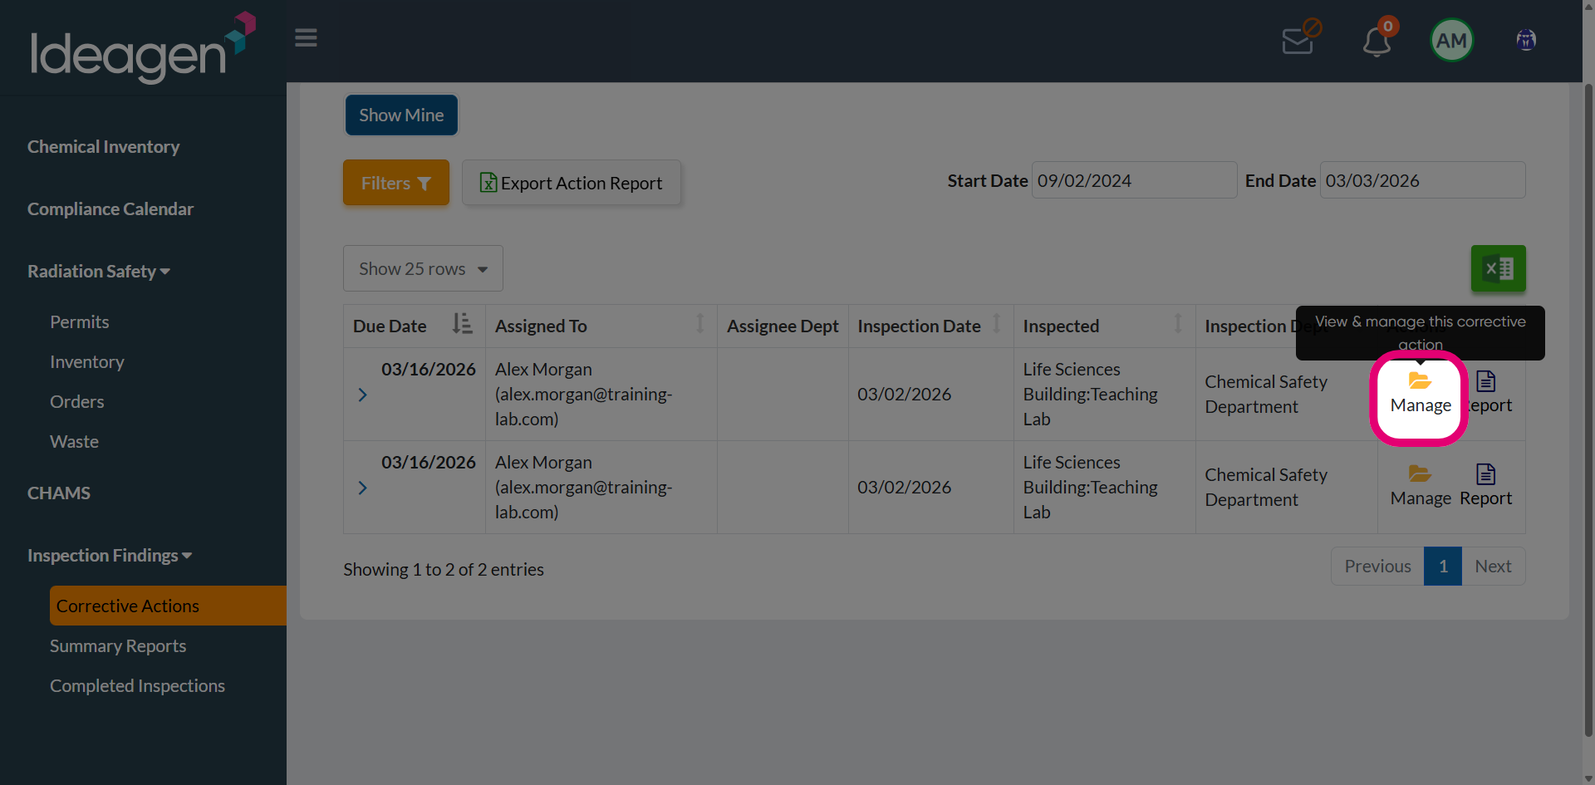Click Show Mine button
The height and width of the screenshot is (785, 1595).
click(401, 115)
